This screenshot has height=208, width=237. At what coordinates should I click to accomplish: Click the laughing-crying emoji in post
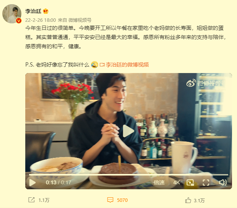pyautogui.click(x=95, y=65)
